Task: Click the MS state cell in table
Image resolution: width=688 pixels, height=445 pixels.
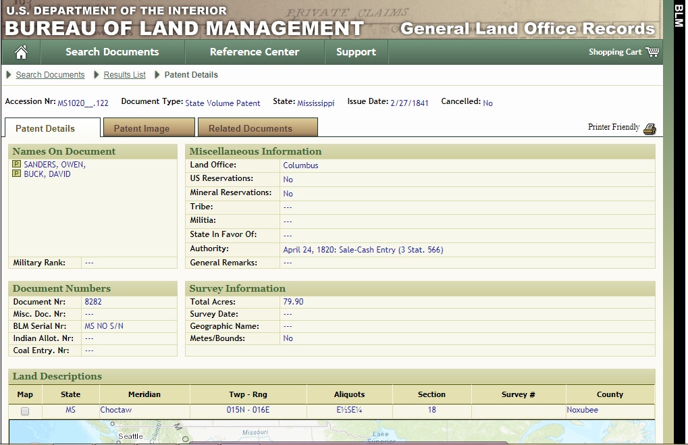Action: [70, 410]
